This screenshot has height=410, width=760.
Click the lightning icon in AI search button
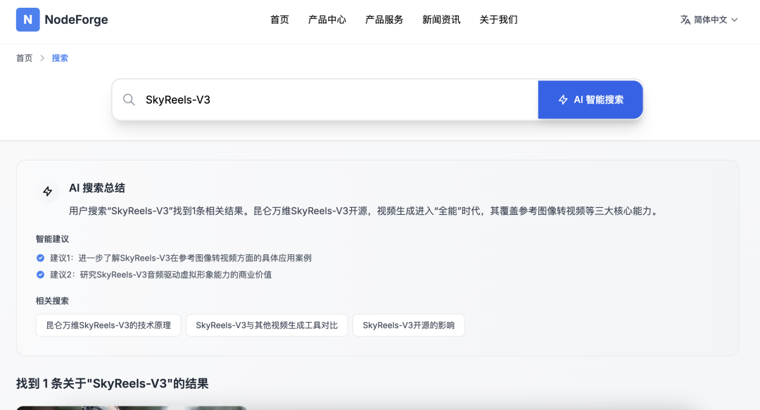[x=563, y=99]
